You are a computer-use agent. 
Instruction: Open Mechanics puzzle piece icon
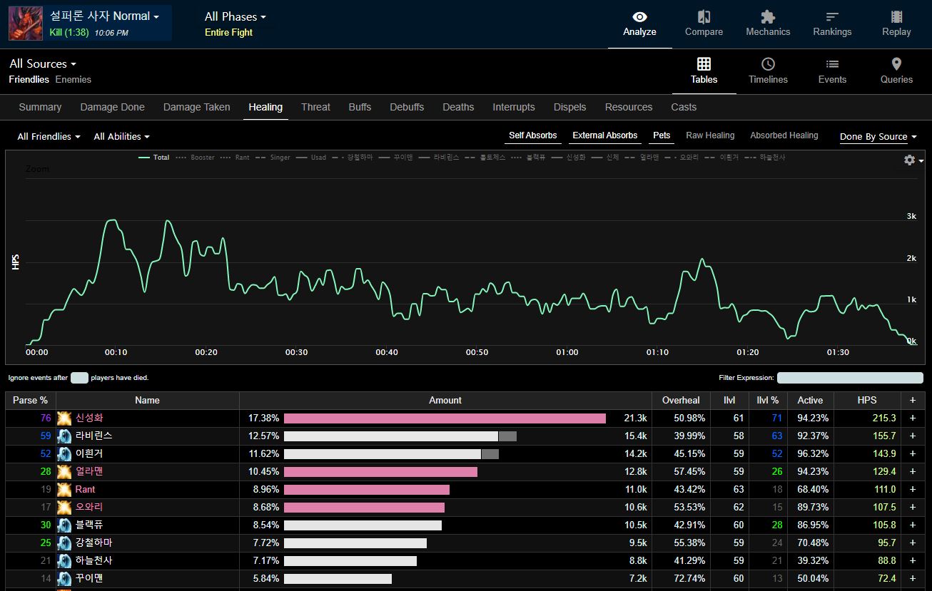(x=768, y=17)
